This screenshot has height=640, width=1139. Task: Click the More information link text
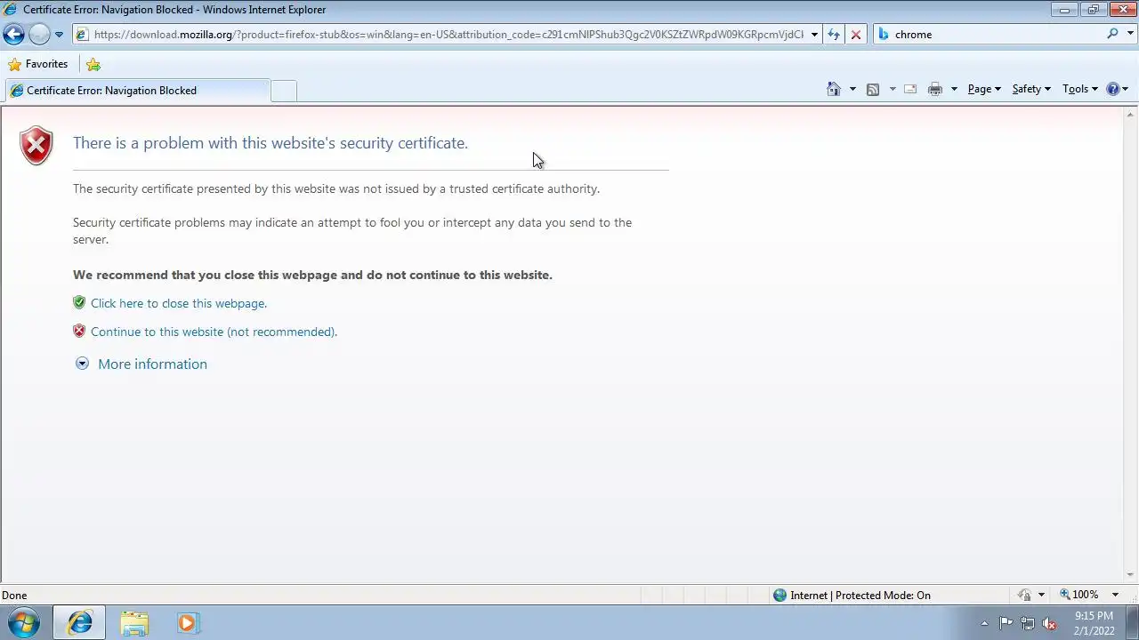(x=152, y=364)
